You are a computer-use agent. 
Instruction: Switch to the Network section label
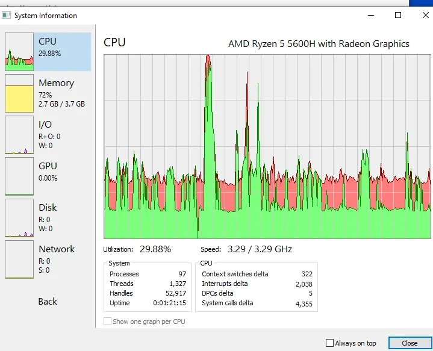57,249
